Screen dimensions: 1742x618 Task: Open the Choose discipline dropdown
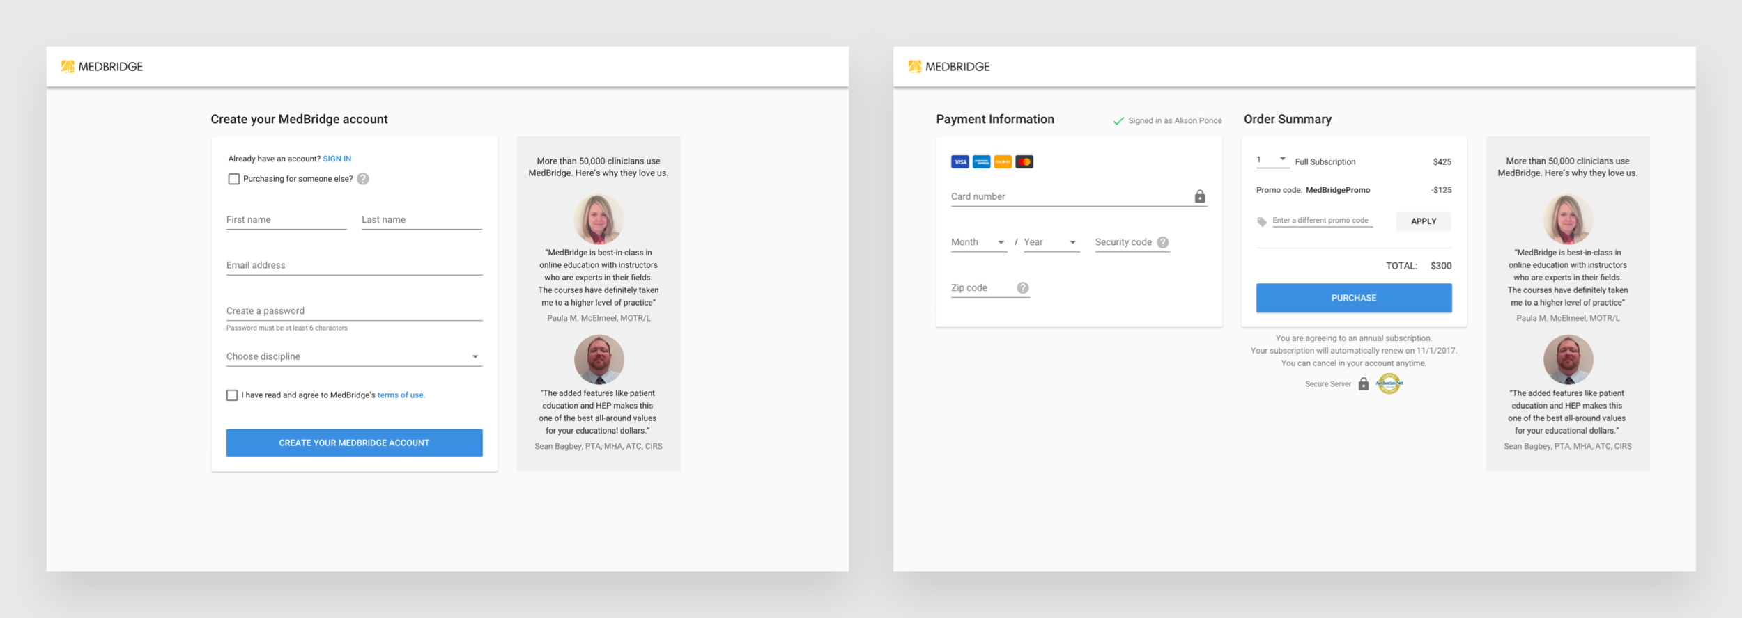(354, 356)
